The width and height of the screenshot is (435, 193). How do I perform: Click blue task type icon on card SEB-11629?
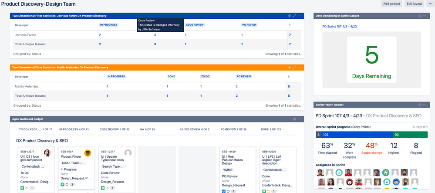point(224,191)
